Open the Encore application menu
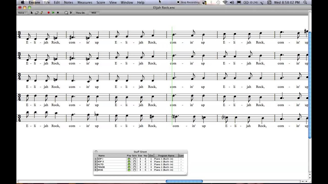This screenshot has width=328, height=184. (34, 2)
